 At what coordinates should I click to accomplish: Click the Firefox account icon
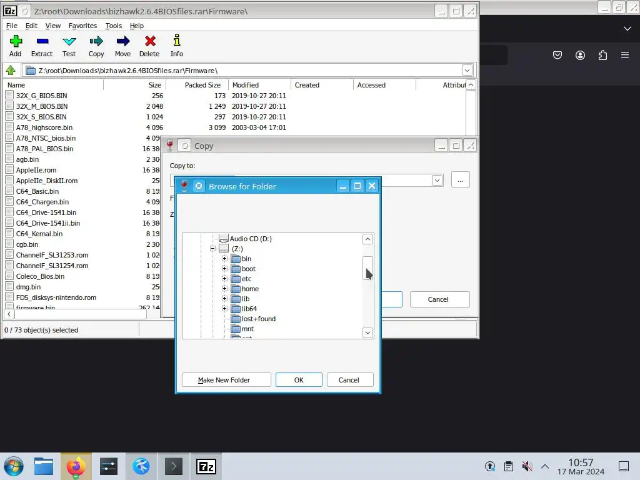coord(580,55)
